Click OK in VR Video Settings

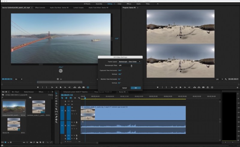136,88
